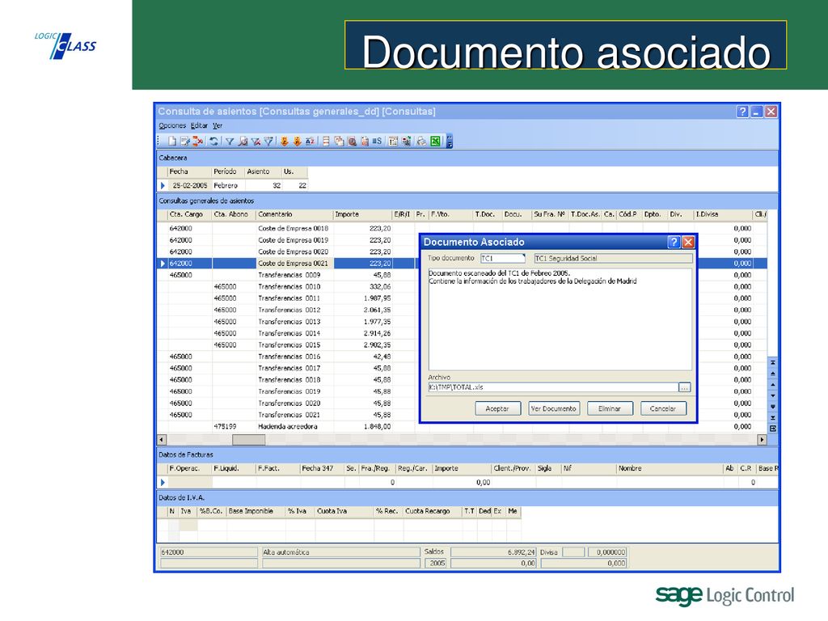Viewport: 828px width, 621px height.
Task: Click the horizontal scrollbar thumb of the entries grid
Action: click(249, 439)
